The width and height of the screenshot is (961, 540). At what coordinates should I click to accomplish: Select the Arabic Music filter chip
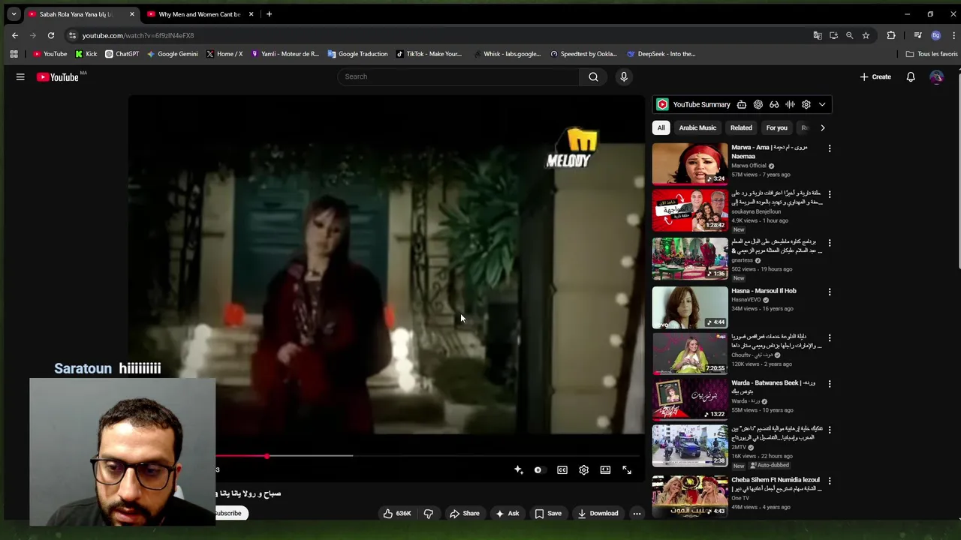[x=697, y=127]
